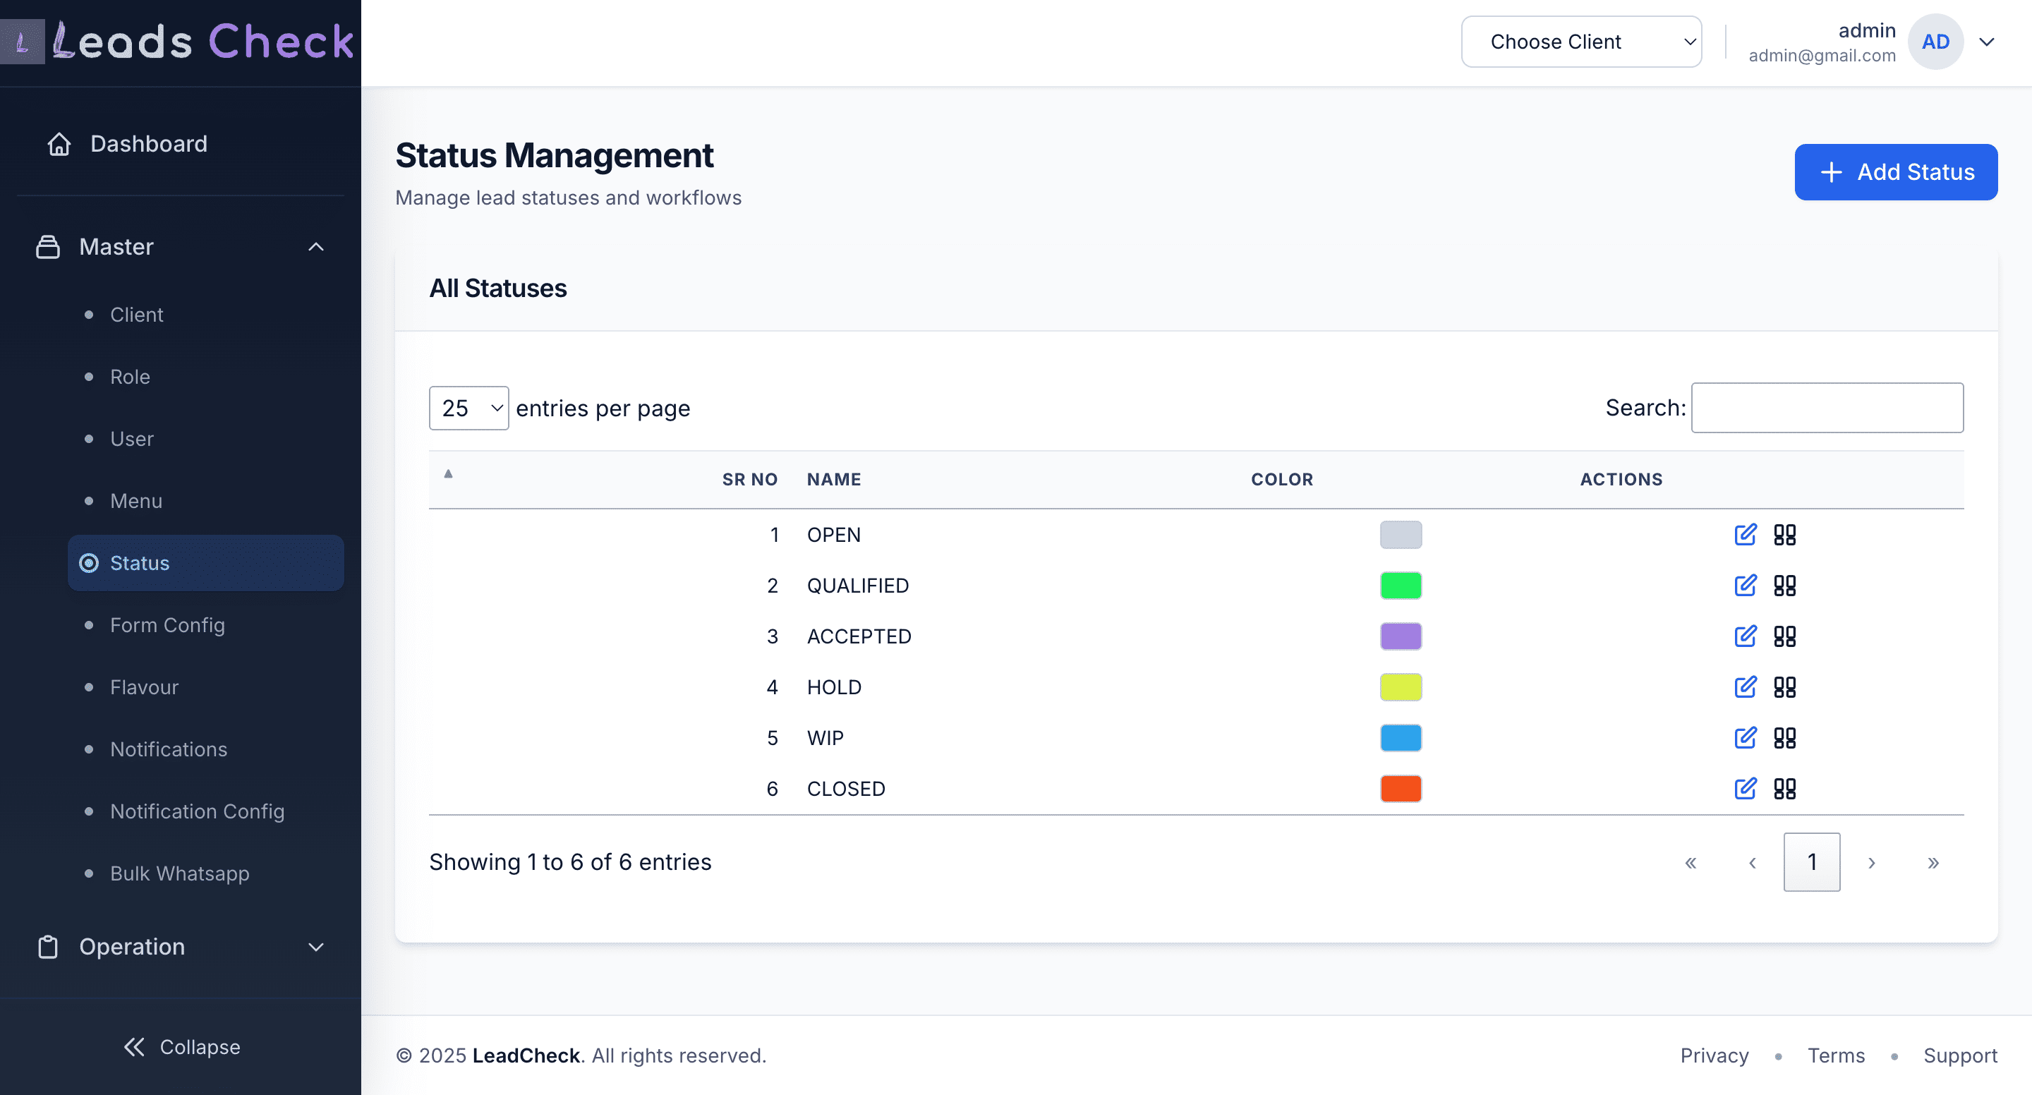Viewport: 2032px width, 1095px height.
Task: Open the Dashboard from the sidebar
Action: (149, 144)
